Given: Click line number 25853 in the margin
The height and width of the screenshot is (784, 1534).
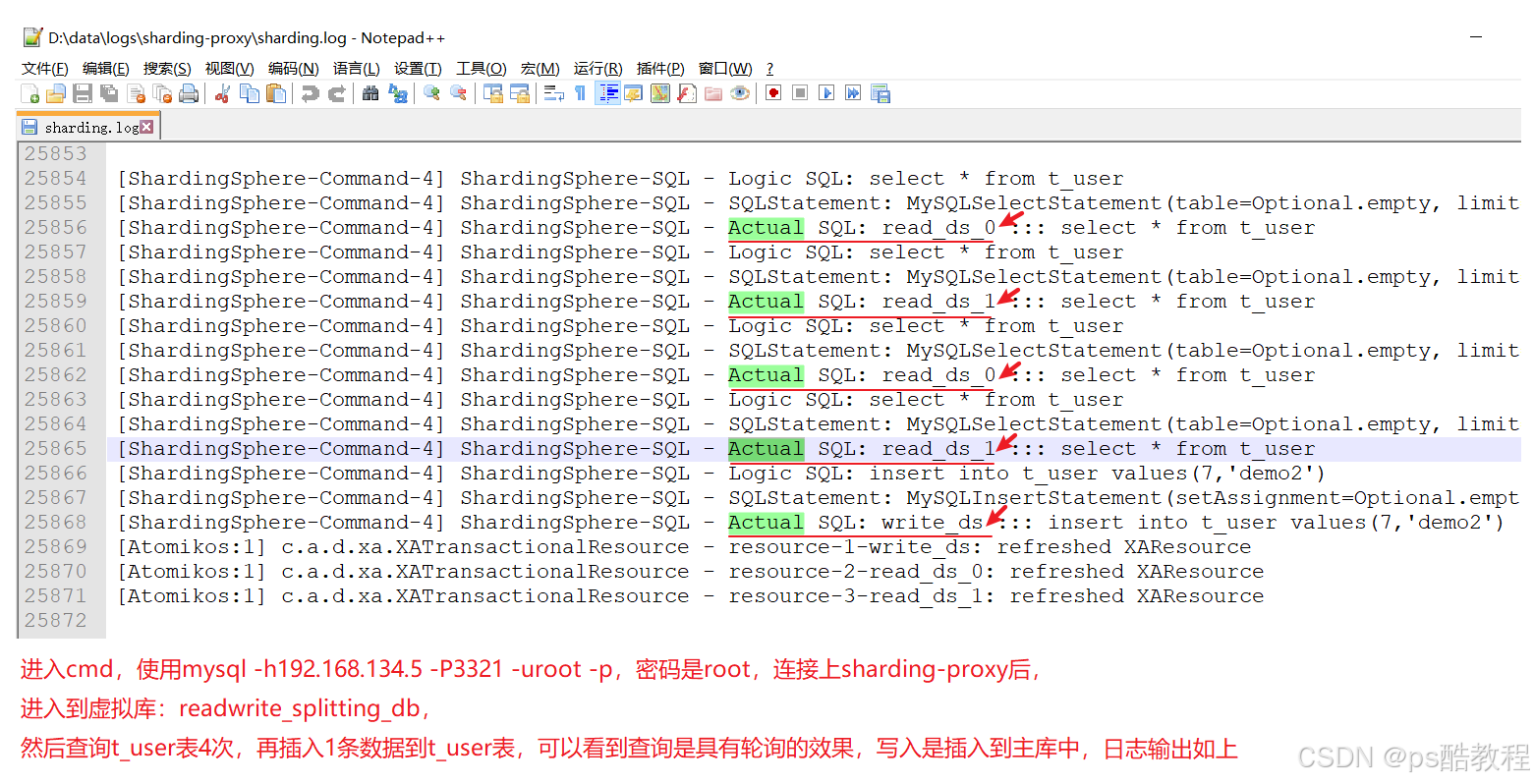Looking at the screenshot, I should pyautogui.click(x=55, y=153).
